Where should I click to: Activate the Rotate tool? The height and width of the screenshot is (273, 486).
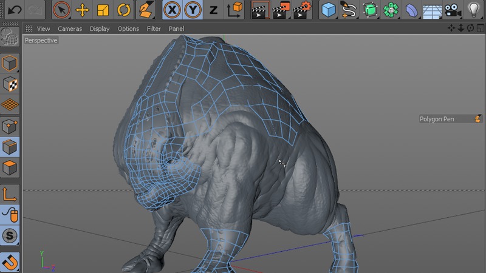click(x=123, y=10)
